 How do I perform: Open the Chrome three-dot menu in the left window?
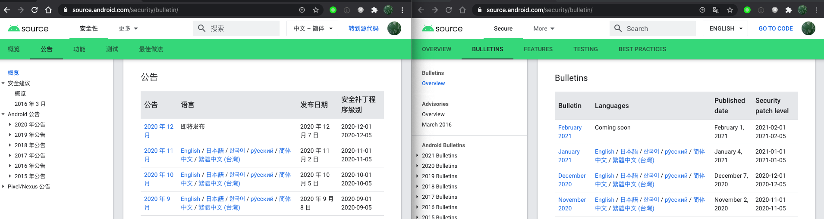pyautogui.click(x=402, y=10)
